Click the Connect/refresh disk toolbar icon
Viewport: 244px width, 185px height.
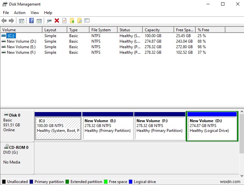[49, 21]
